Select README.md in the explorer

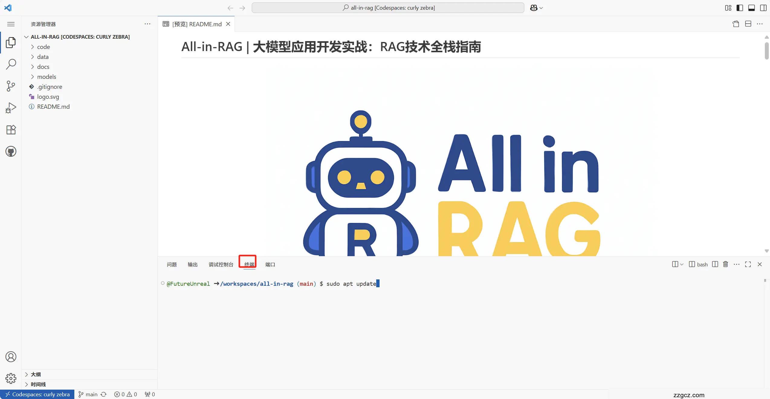point(53,107)
